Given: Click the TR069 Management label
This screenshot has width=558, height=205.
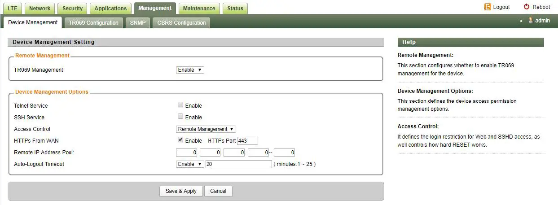Looking at the screenshot, I should (39, 70).
